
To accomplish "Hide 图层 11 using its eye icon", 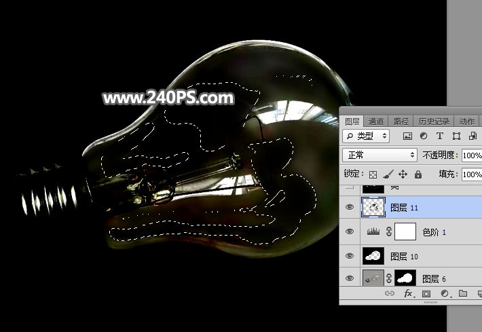I will click(x=350, y=208).
